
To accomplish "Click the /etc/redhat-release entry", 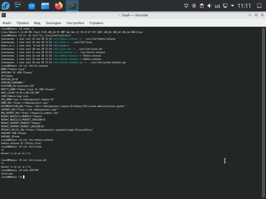I will click(x=65, y=56).
